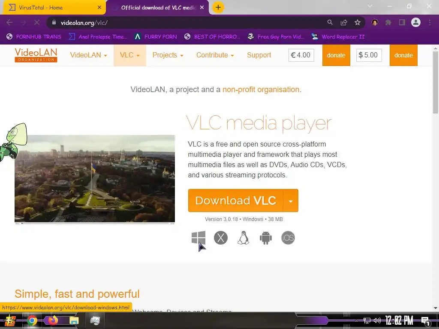Open the taskbar system monitor app
The image size is (439, 329).
[x=95, y=320]
